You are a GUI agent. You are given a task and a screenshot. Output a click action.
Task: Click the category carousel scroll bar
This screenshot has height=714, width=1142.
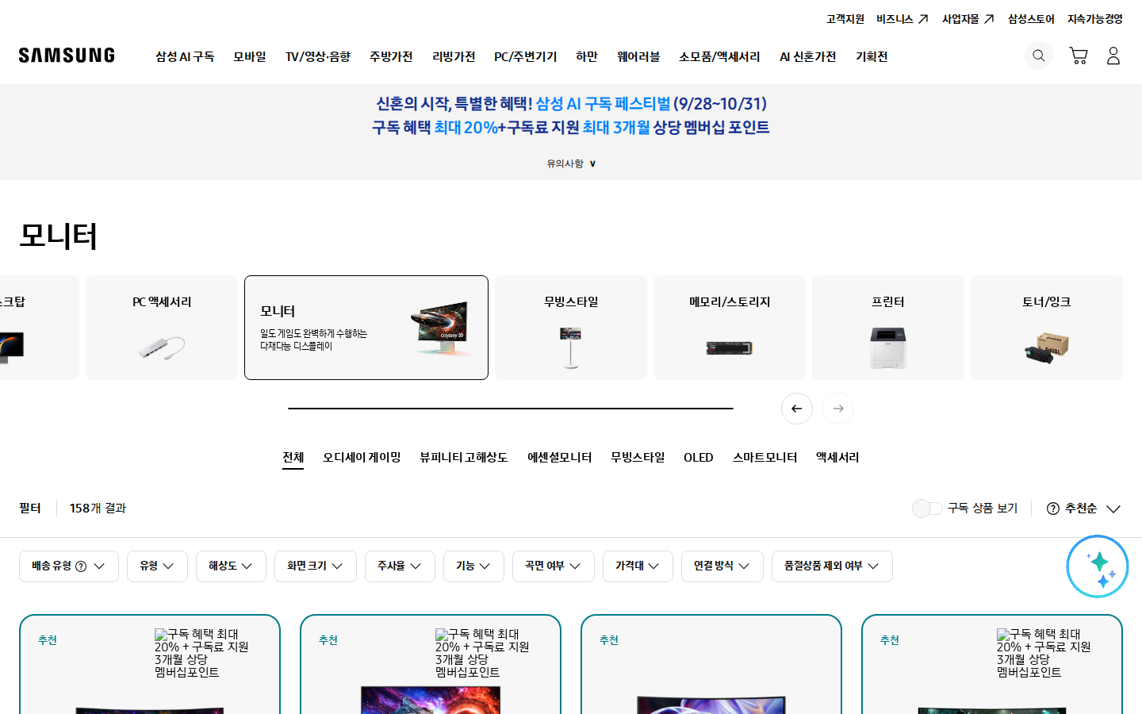click(511, 409)
